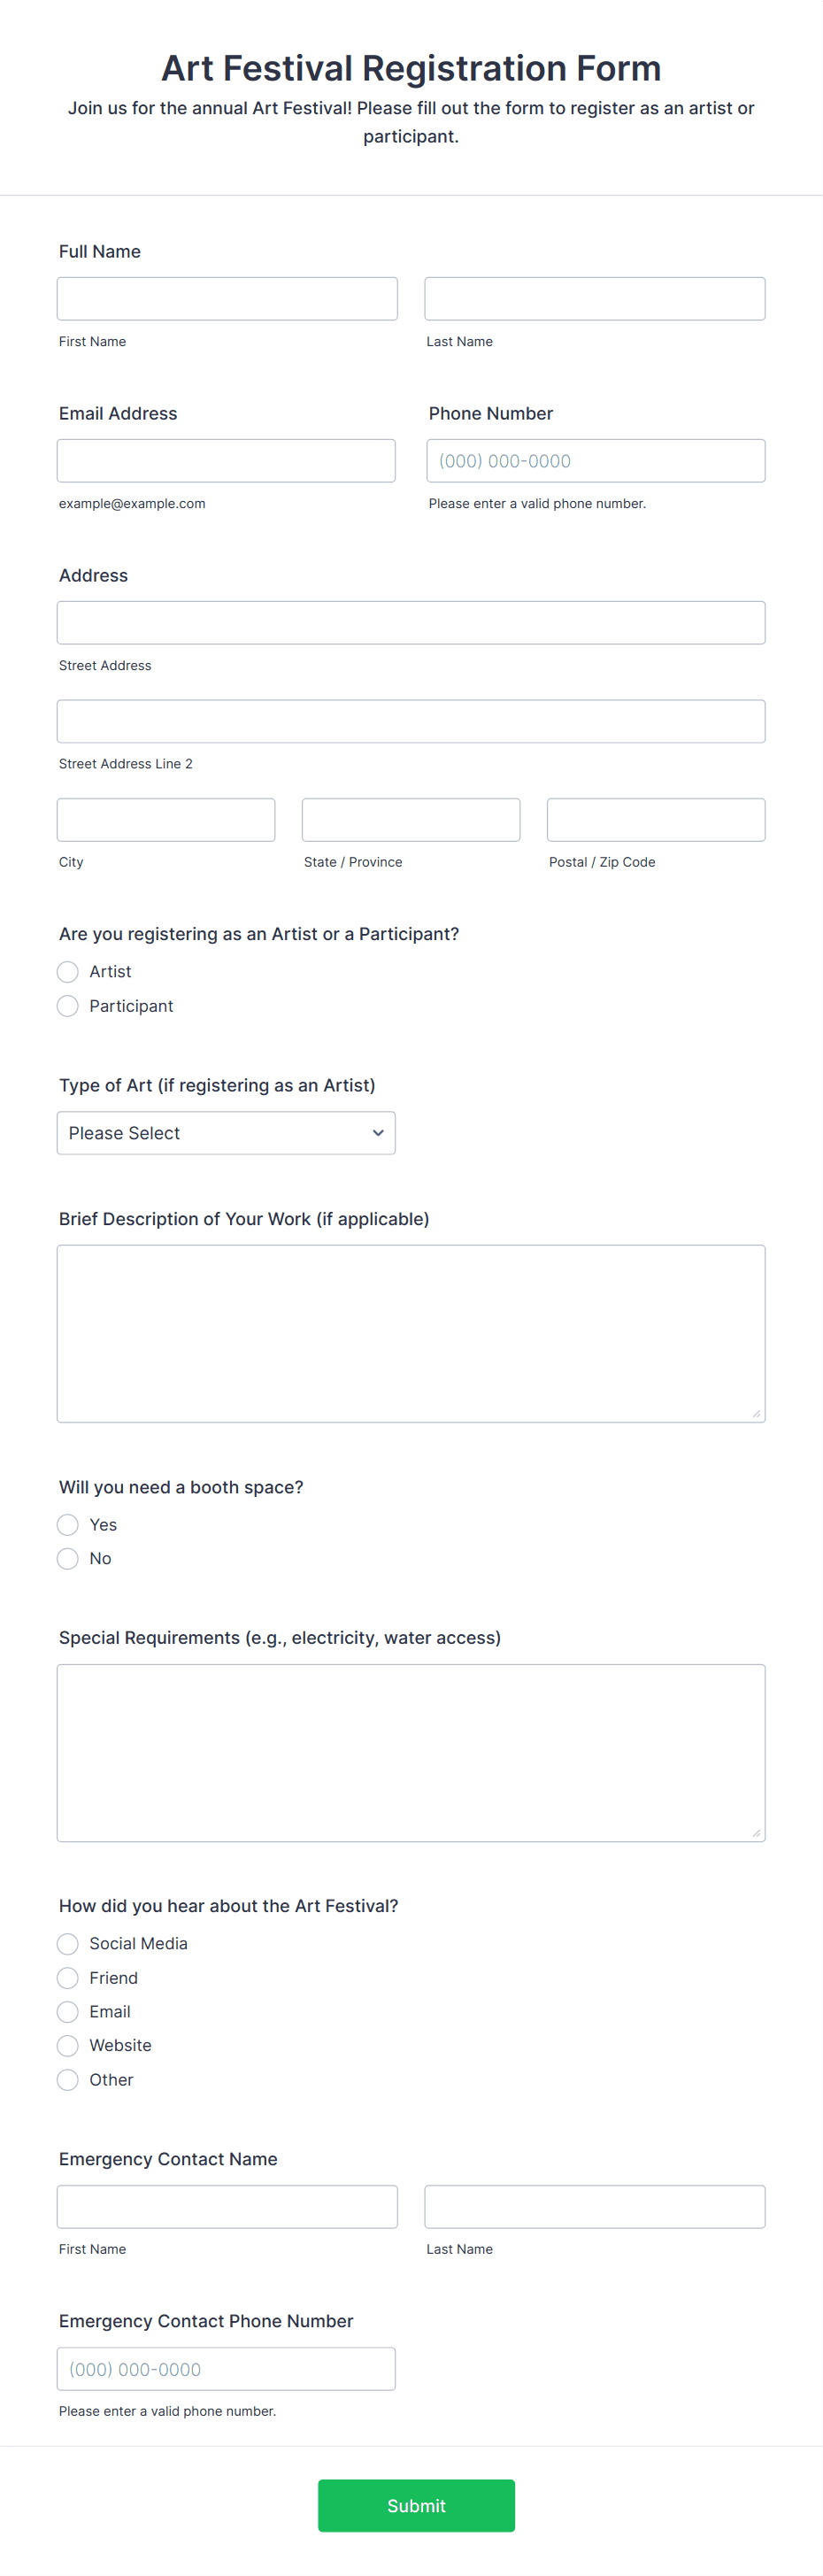Open the Type of Art dropdown

click(x=226, y=1132)
